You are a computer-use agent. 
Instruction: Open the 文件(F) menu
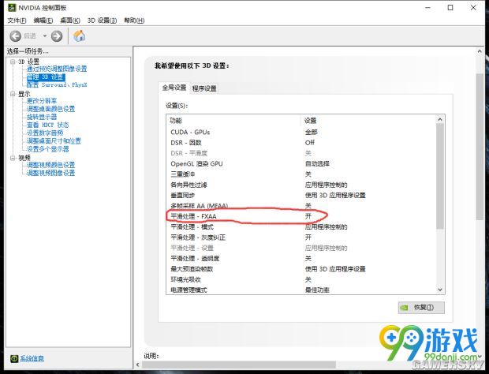pos(17,21)
